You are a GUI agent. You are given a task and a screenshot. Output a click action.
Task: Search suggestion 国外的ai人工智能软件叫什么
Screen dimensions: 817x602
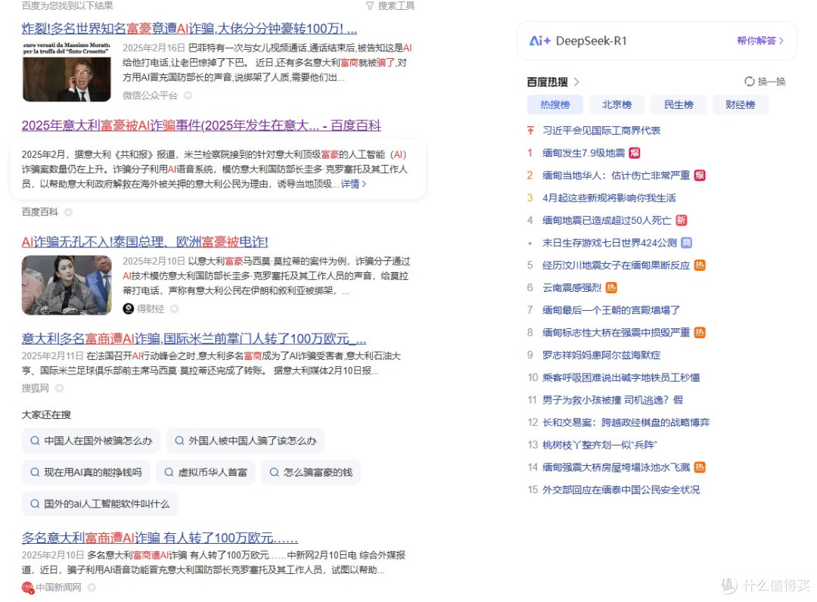click(100, 504)
